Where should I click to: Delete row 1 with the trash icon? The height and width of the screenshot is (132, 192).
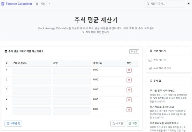[129, 70]
